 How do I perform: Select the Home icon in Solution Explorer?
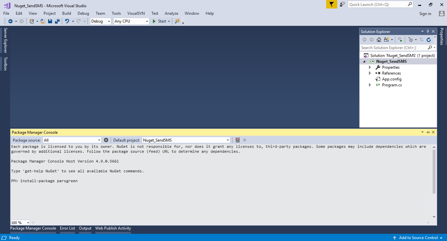(379, 39)
